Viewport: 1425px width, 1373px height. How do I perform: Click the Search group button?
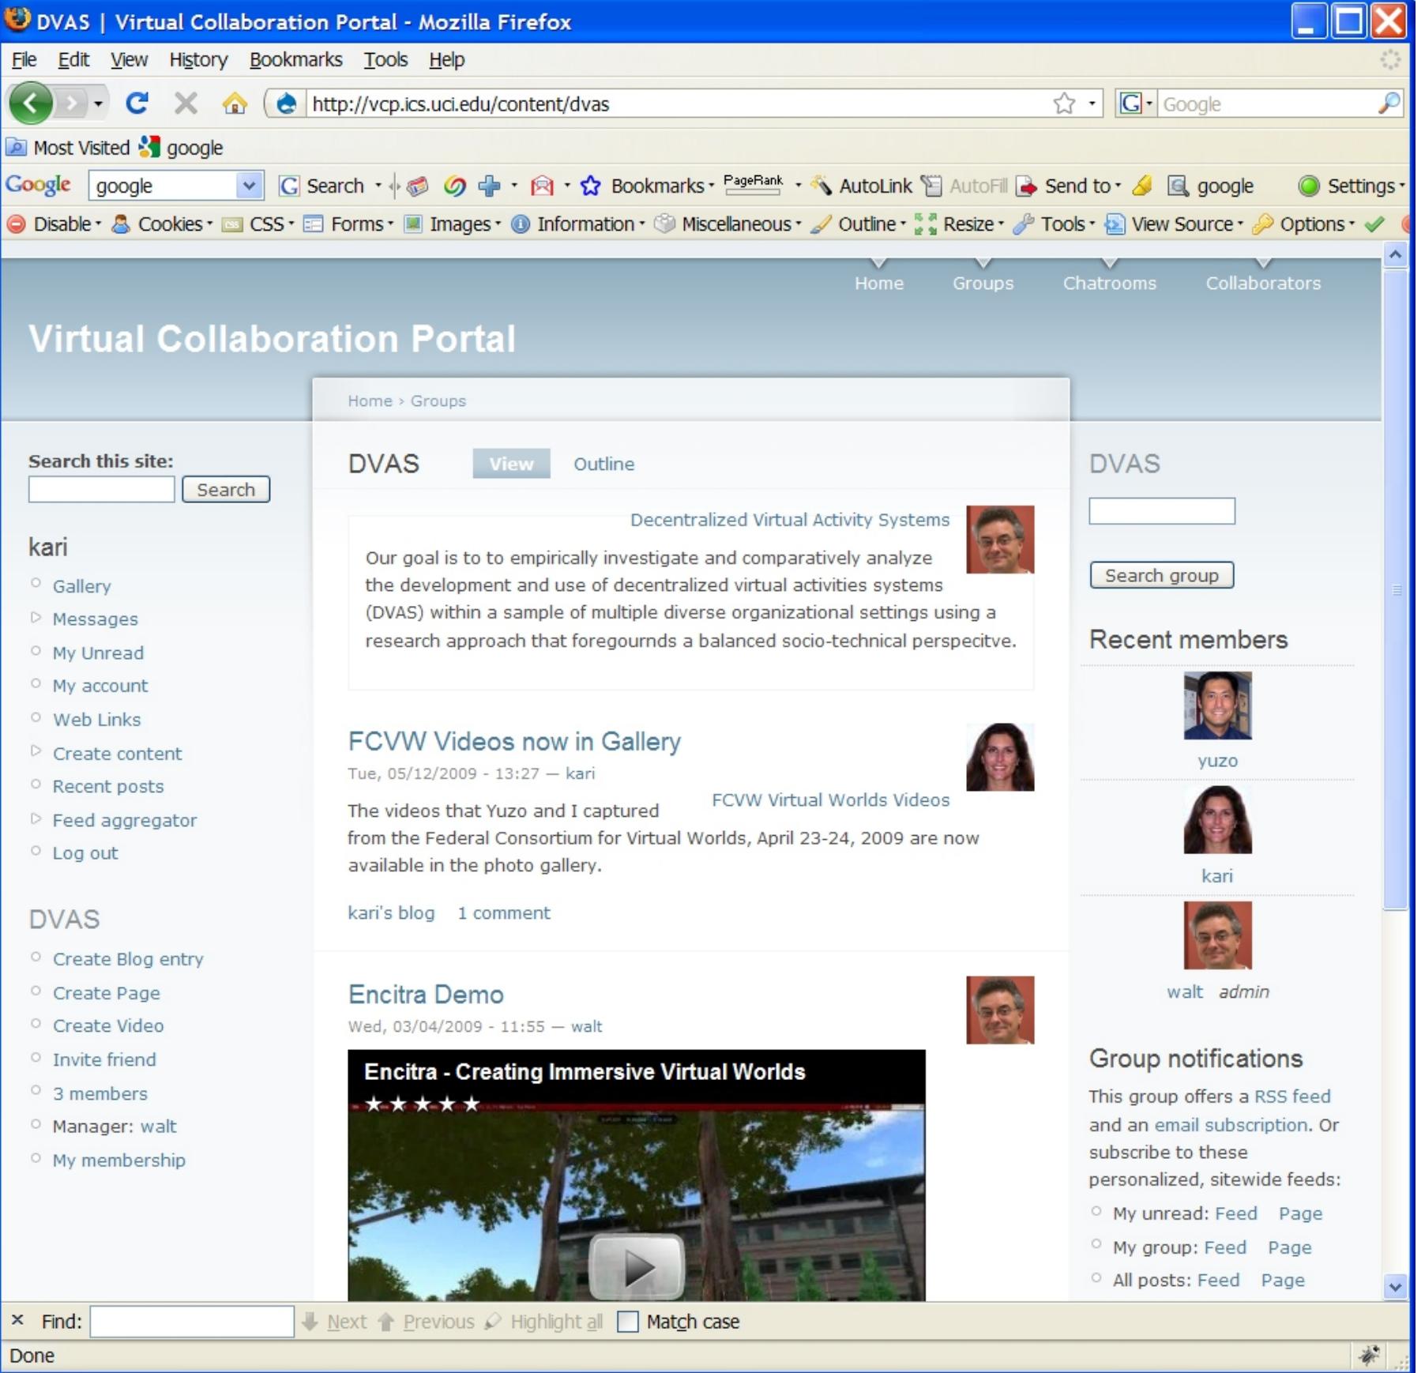1161,575
